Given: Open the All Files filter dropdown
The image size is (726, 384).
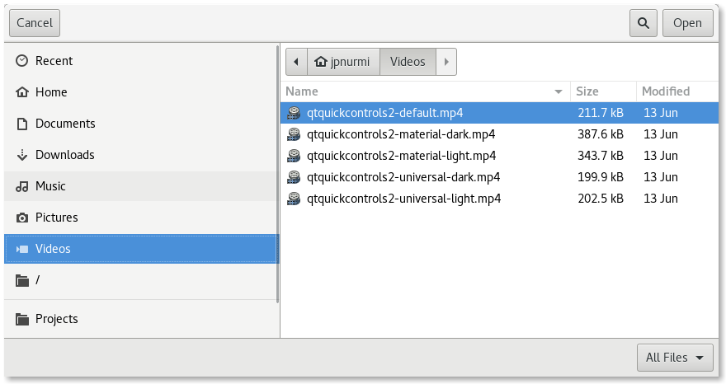Looking at the screenshot, I should tap(674, 358).
